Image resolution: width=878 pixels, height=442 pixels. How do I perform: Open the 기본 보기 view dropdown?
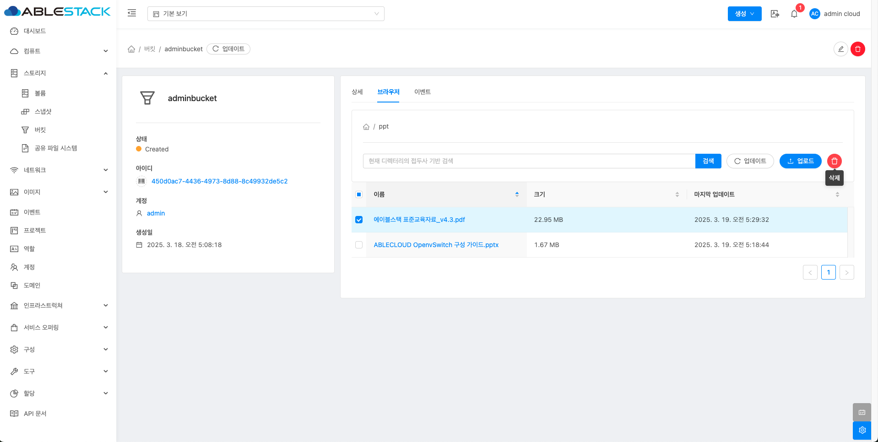[x=266, y=14]
